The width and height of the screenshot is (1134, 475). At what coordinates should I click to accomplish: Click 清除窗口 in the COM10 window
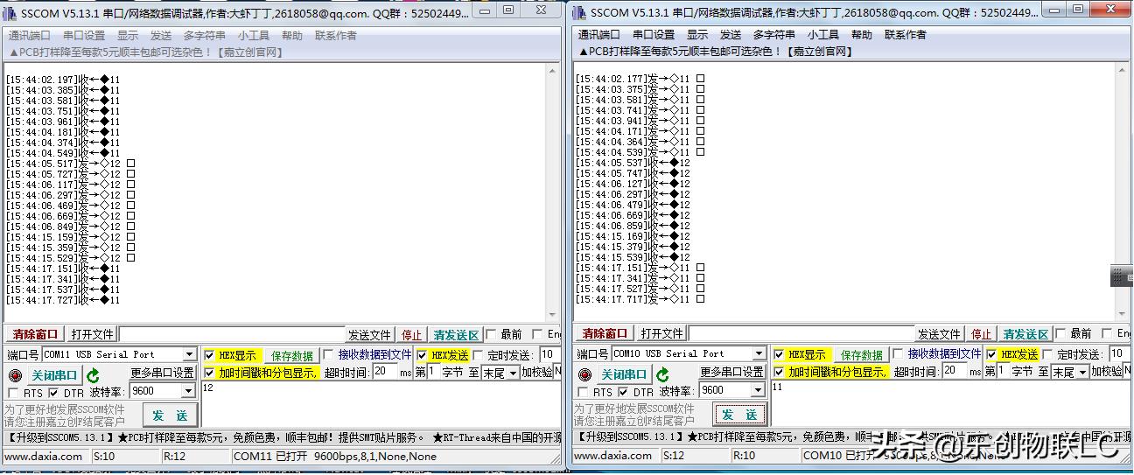(605, 334)
